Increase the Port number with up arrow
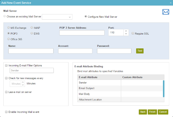The image size is (173, 117). pyautogui.click(x=126, y=31)
